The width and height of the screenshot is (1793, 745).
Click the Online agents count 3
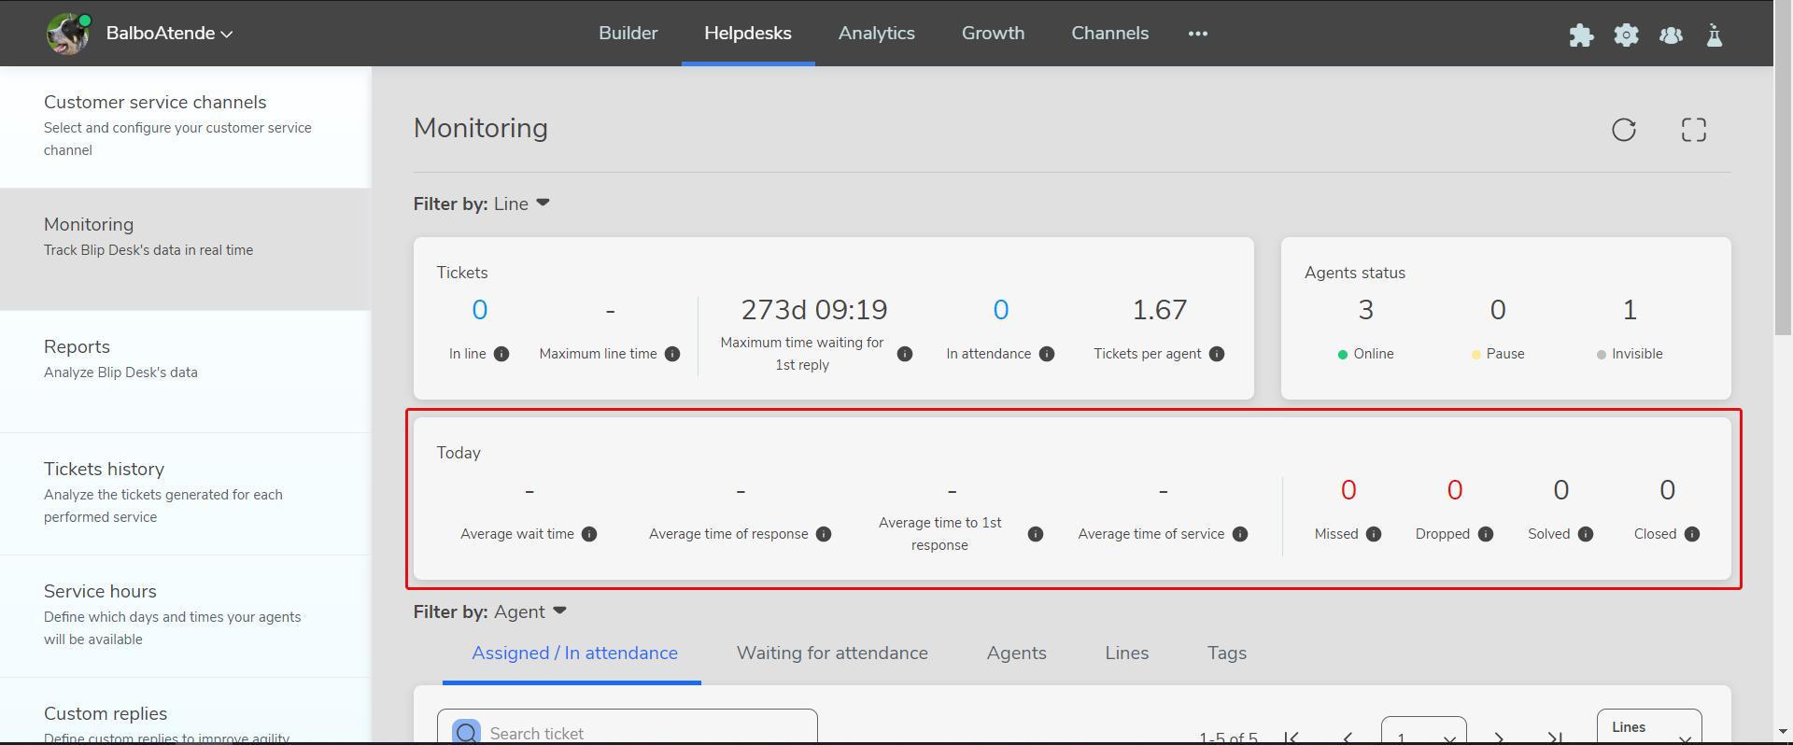click(x=1365, y=310)
